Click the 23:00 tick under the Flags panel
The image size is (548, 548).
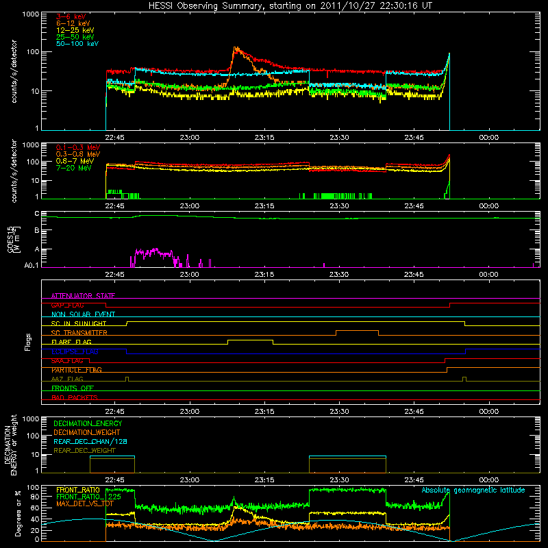point(190,412)
